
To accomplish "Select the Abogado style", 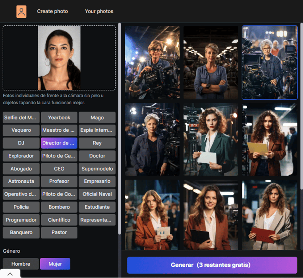I will 21,169.
